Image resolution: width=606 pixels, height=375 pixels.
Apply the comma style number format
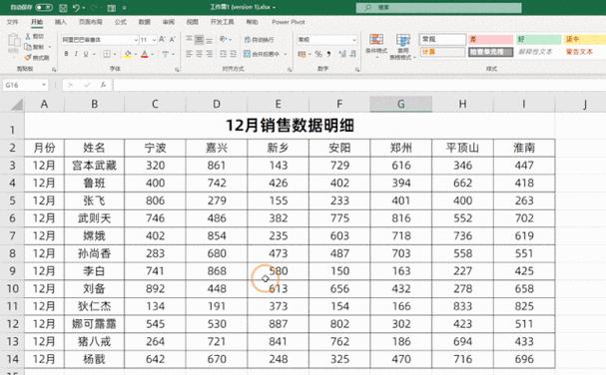pyautogui.click(x=328, y=54)
